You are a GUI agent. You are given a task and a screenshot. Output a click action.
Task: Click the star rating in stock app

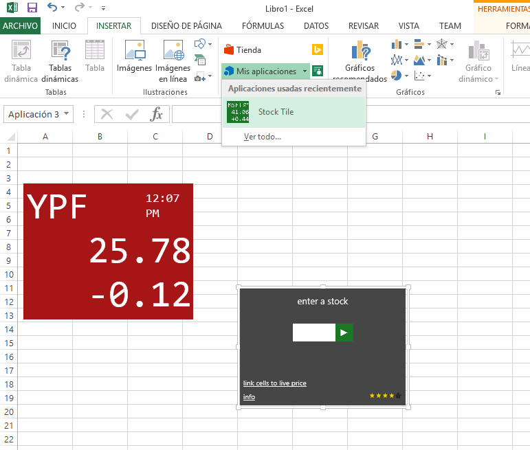385,395
